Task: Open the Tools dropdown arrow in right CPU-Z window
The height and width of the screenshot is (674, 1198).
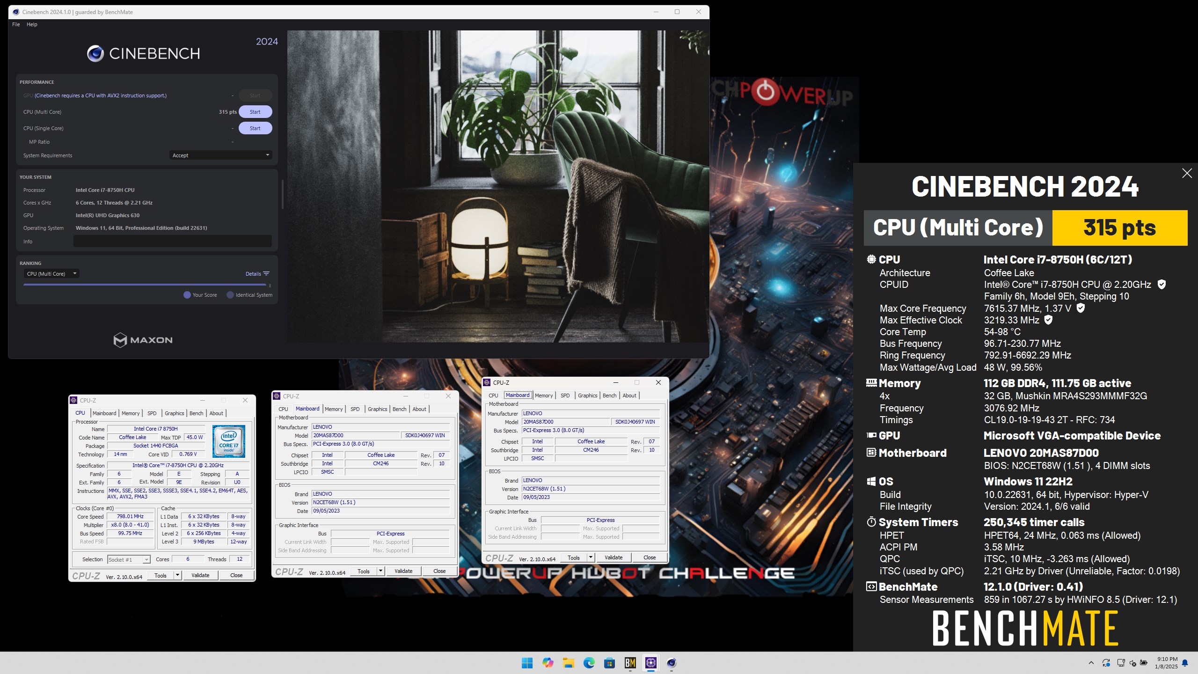Action: 591,557
